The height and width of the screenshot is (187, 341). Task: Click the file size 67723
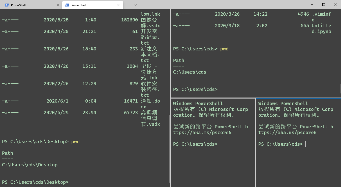(x=131, y=113)
